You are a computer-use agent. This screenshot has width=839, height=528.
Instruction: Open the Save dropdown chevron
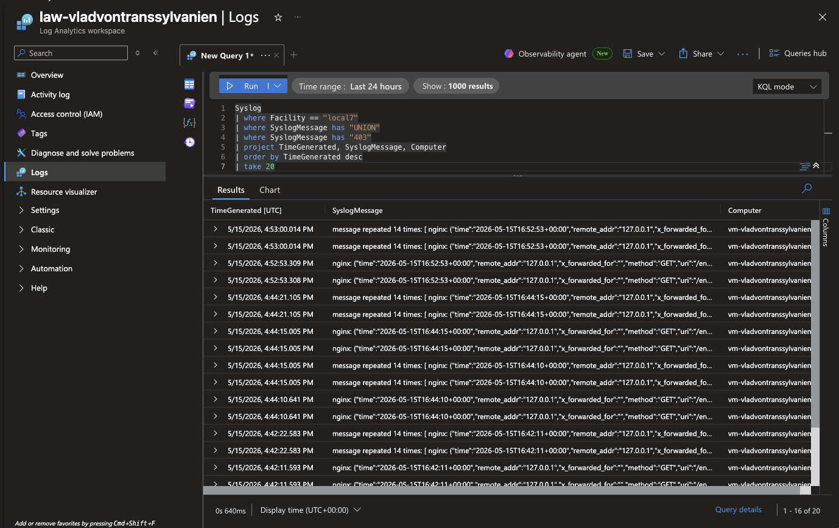(661, 54)
